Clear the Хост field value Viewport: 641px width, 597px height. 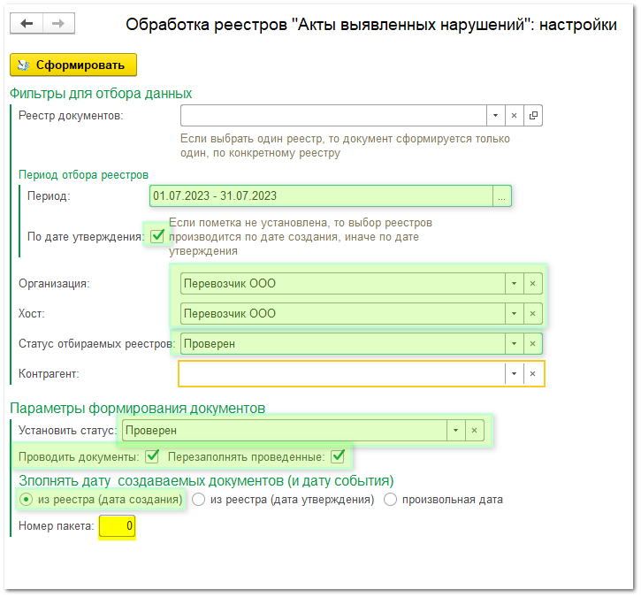pos(532,314)
